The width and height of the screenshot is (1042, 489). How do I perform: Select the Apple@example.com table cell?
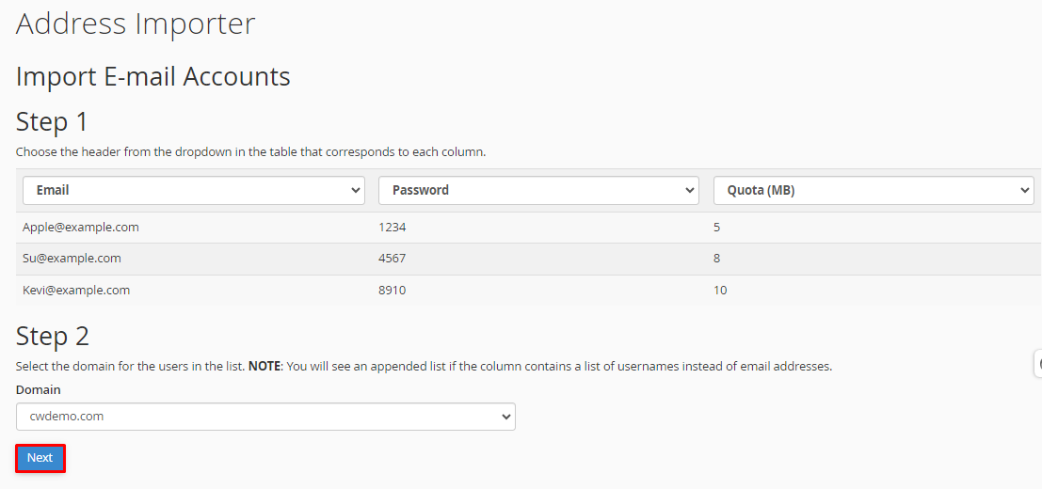pos(80,227)
